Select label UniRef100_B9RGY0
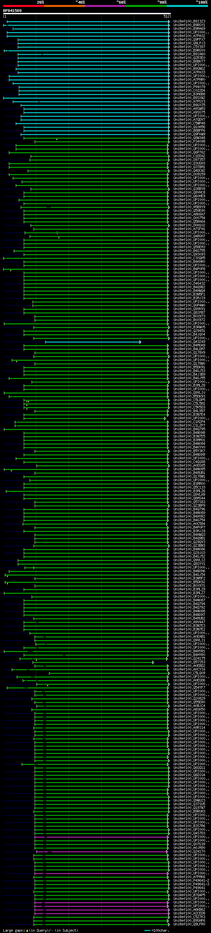This screenshot has height=933, width=211. pyautogui.click(x=189, y=50)
